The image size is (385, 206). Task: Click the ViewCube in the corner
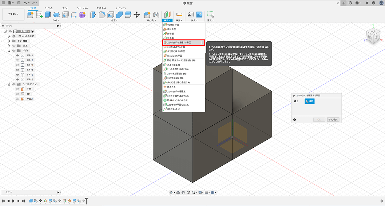[373, 34]
